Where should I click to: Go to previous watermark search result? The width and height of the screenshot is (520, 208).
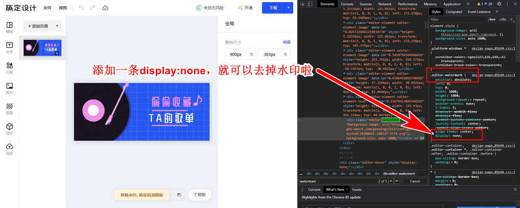[x=391, y=181]
